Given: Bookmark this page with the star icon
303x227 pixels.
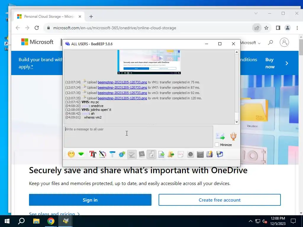Looking at the screenshot, I should (266, 28).
